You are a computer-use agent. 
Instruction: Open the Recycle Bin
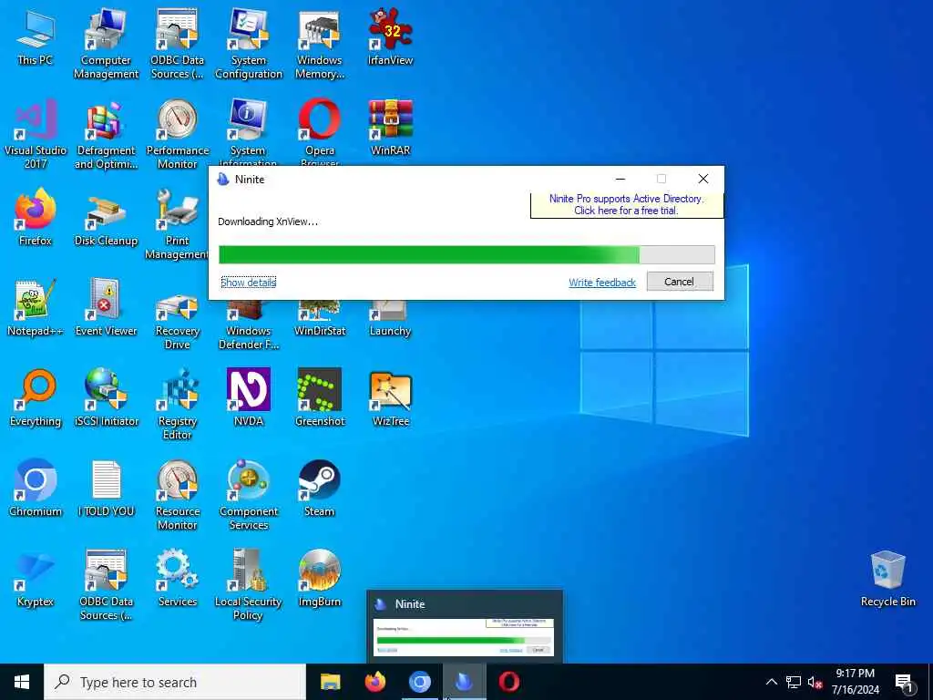887,579
